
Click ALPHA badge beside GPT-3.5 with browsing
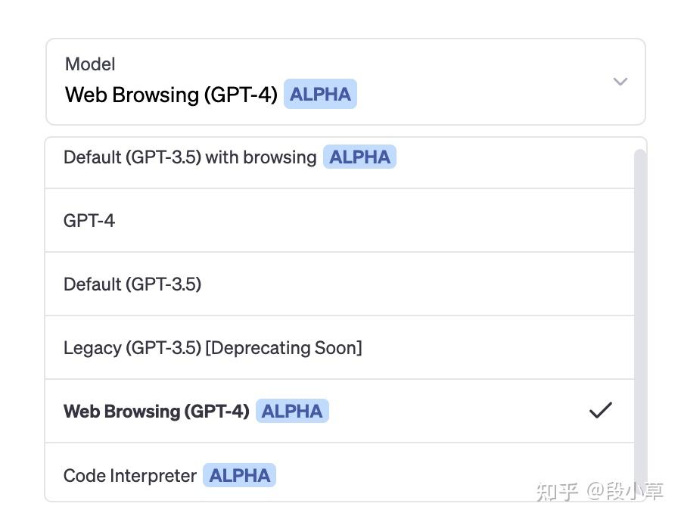coord(359,157)
